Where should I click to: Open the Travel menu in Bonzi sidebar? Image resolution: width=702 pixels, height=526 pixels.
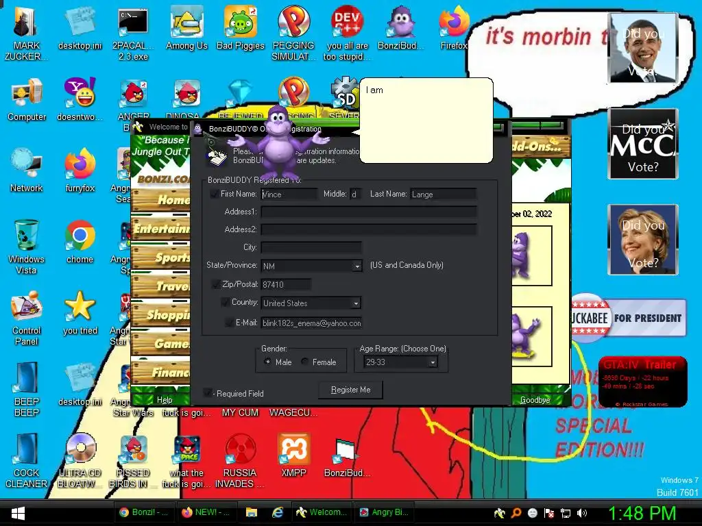click(x=160, y=286)
